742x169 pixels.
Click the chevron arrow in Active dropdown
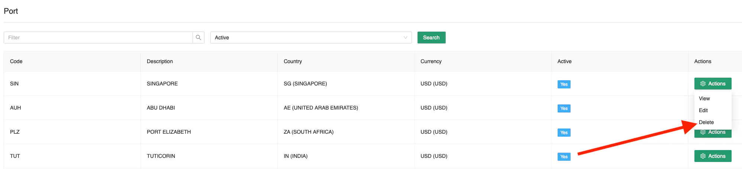(406, 38)
